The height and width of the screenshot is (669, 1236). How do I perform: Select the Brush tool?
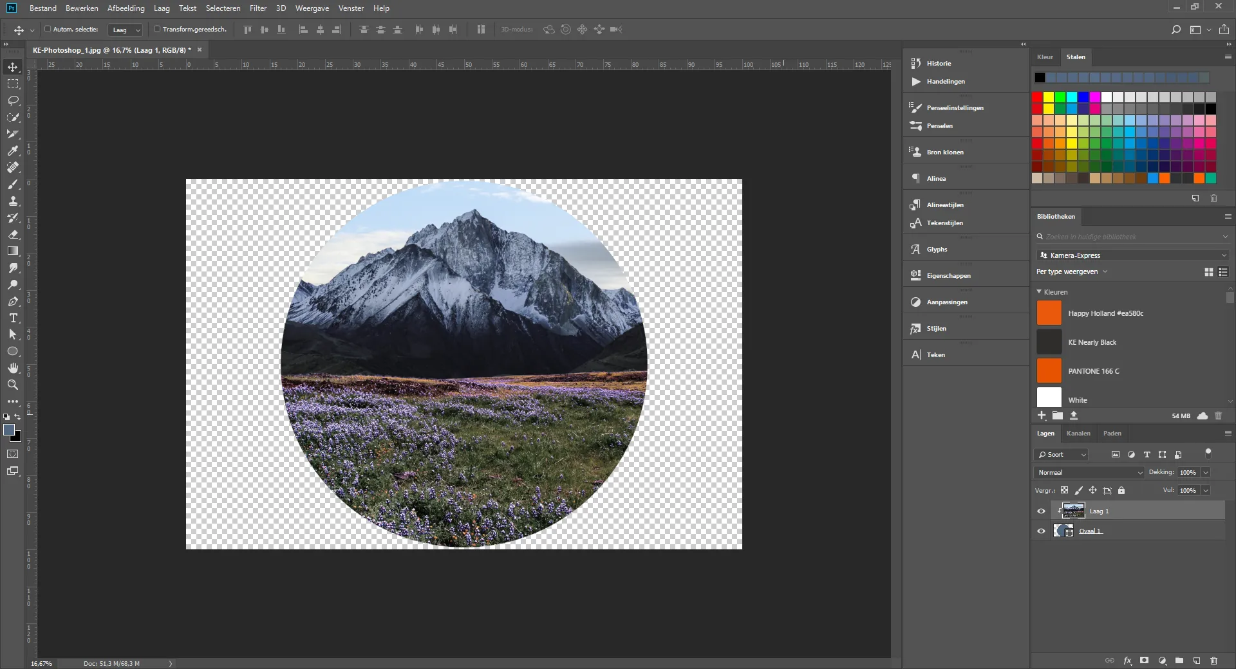13,185
